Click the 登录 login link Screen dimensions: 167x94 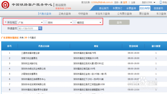pos(125,2)
